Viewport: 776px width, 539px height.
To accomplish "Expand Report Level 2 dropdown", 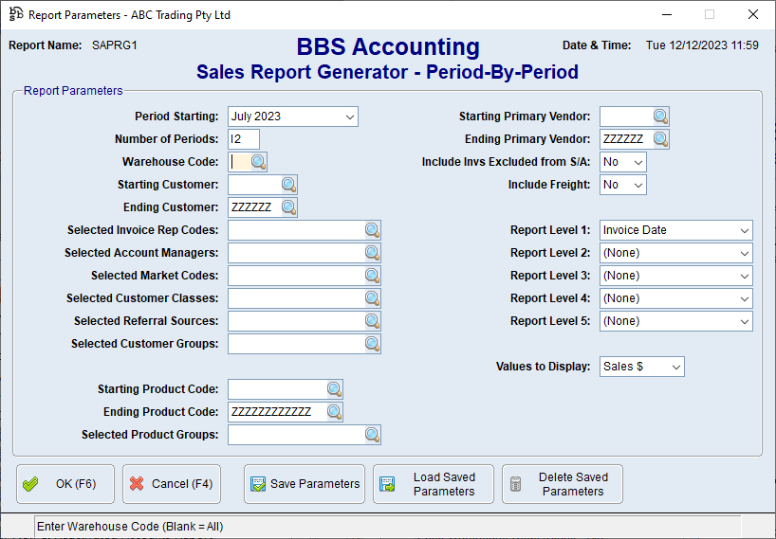I will click(x=745, y=254).
